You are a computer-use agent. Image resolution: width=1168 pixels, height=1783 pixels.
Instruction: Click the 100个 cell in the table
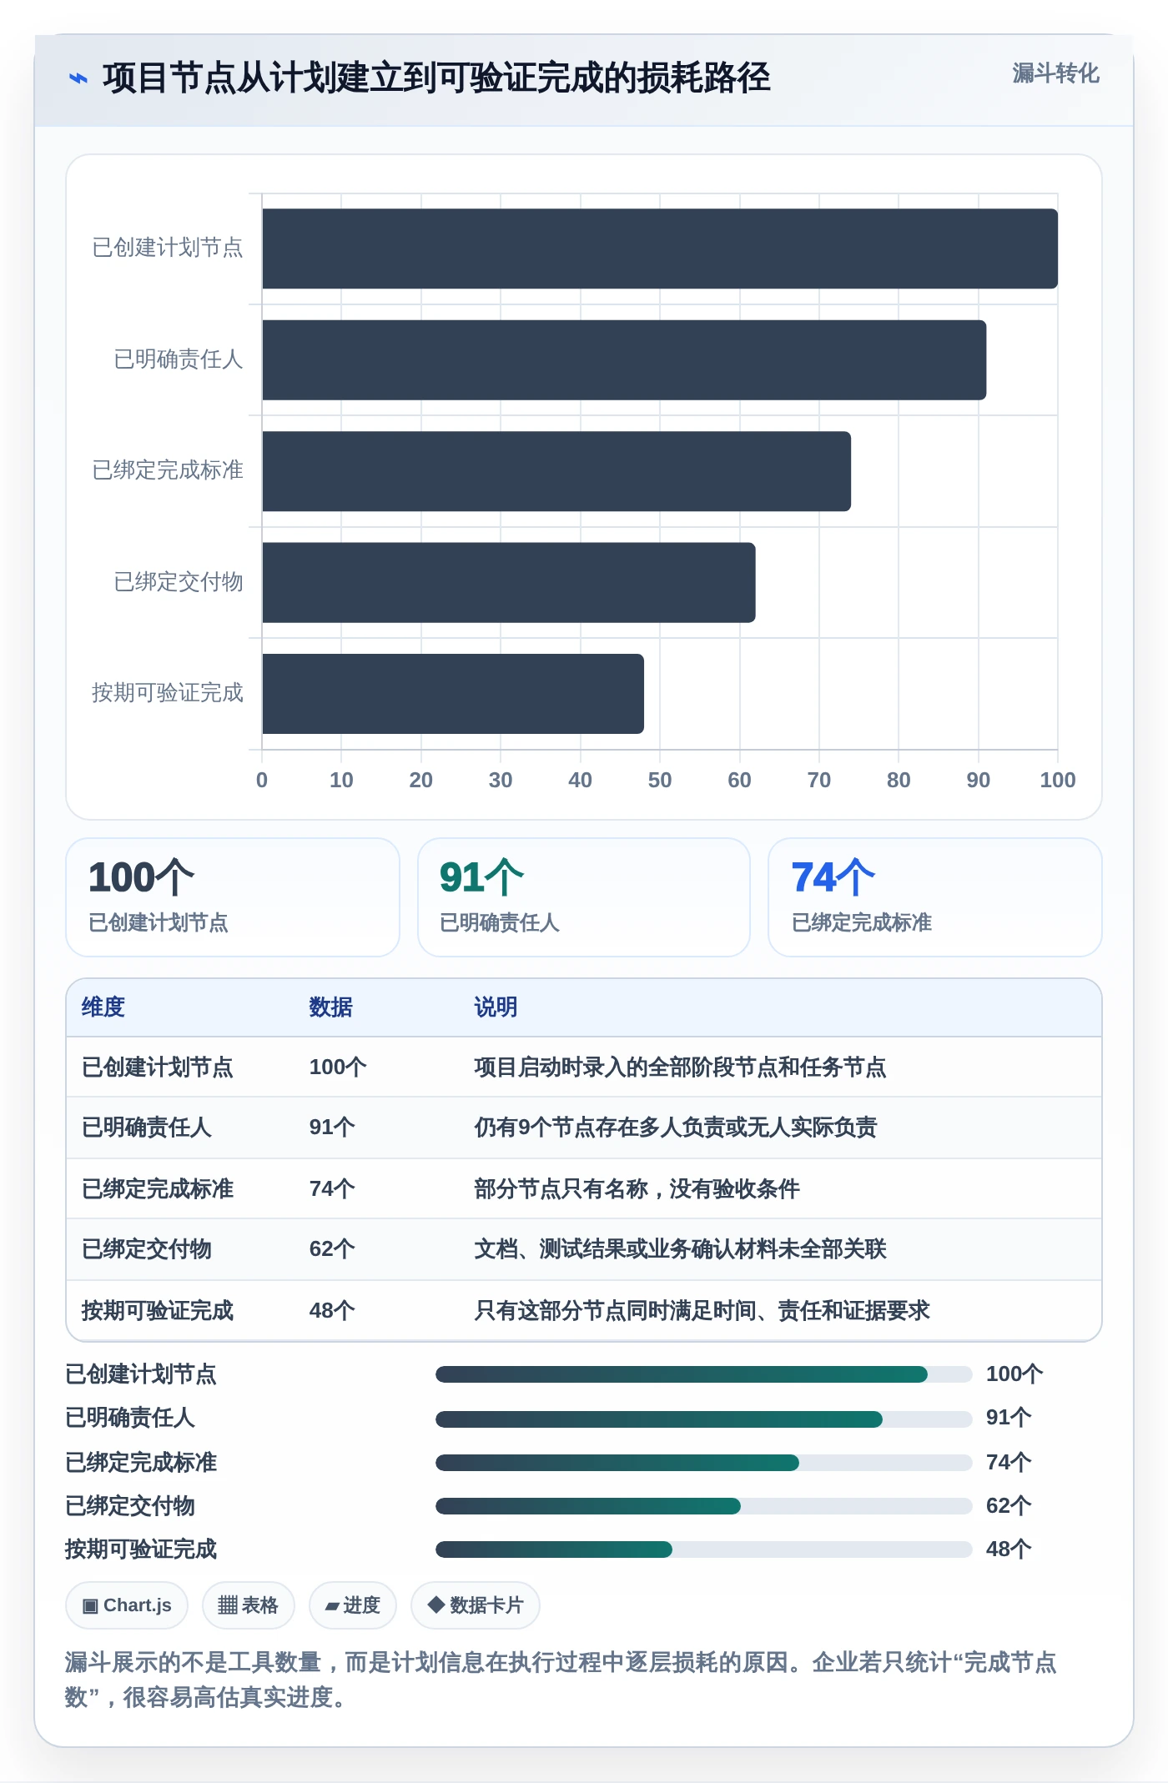click(338, 1067)
